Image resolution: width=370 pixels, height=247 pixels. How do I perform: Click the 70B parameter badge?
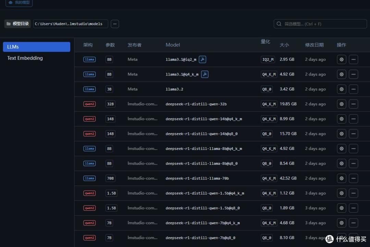pyautogui.click(x=110, y=178)
